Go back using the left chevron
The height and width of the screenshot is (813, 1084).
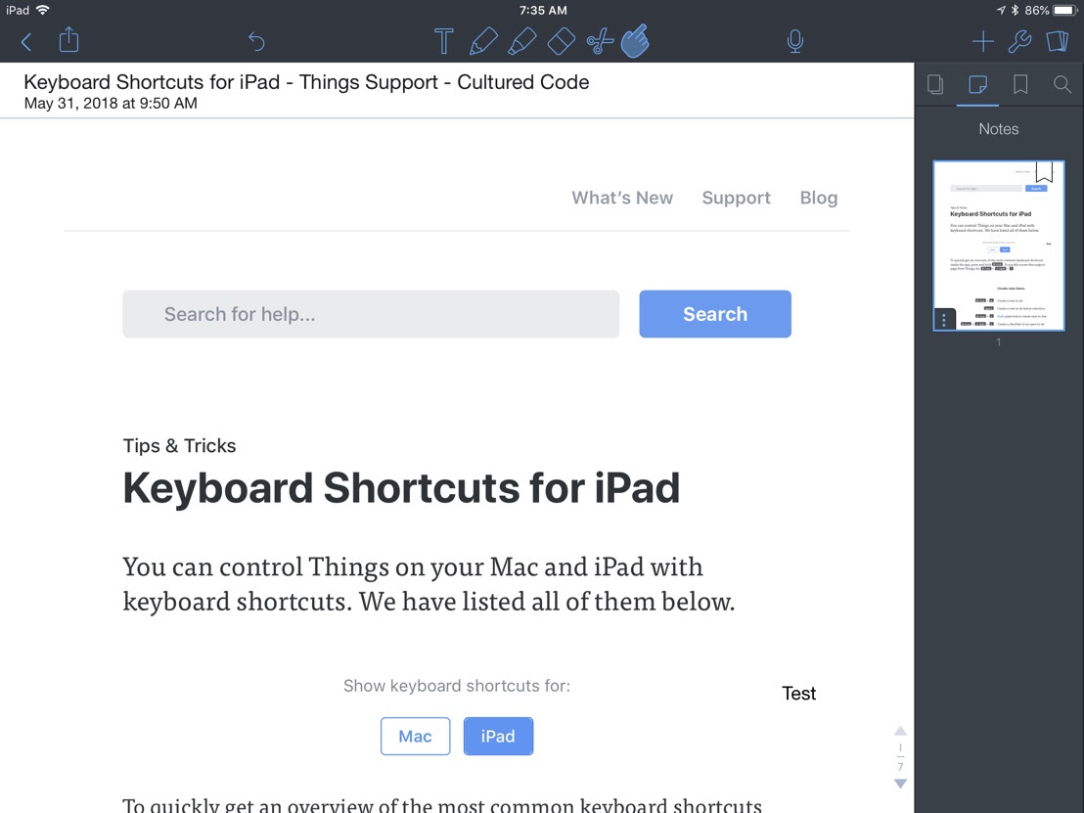click(26, 42)
